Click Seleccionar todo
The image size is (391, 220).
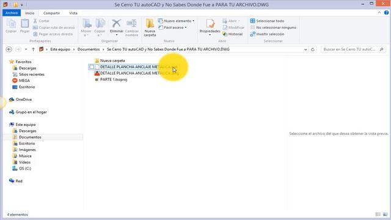tap(267, 21)
